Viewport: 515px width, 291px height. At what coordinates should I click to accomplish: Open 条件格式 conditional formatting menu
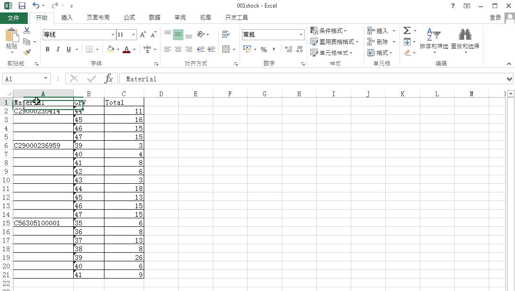[329, 31]
